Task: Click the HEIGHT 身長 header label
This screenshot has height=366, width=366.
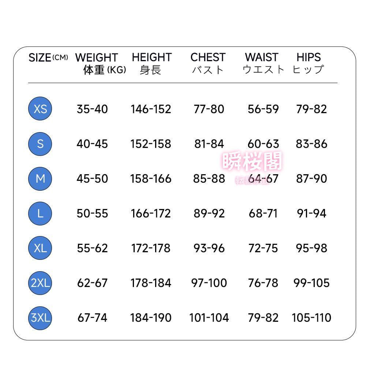Action: point(152,63)
